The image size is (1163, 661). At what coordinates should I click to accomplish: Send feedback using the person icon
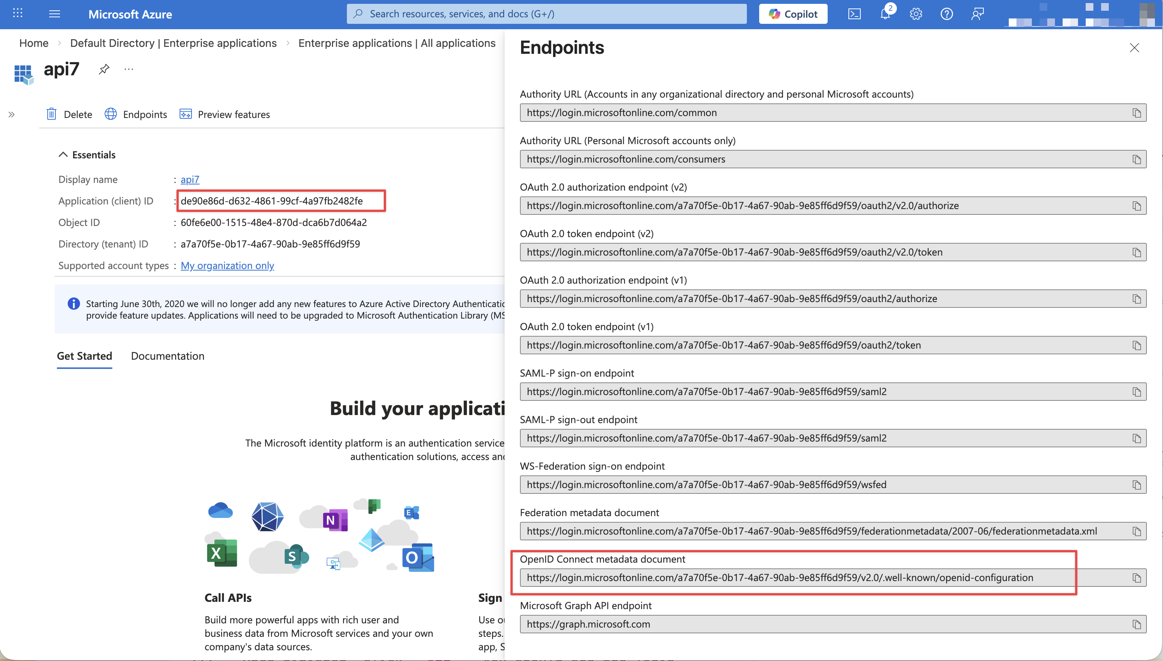[x=978, y=13]
